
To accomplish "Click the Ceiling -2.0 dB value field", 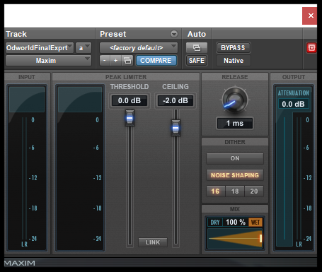I will coord(176,101).
